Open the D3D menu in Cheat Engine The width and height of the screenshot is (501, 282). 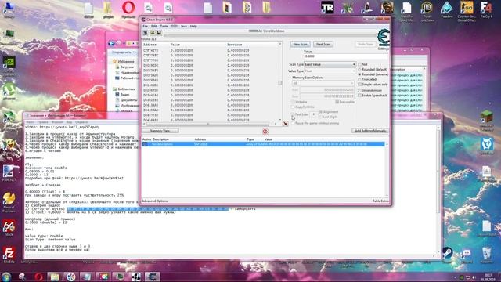click(174, 26)
